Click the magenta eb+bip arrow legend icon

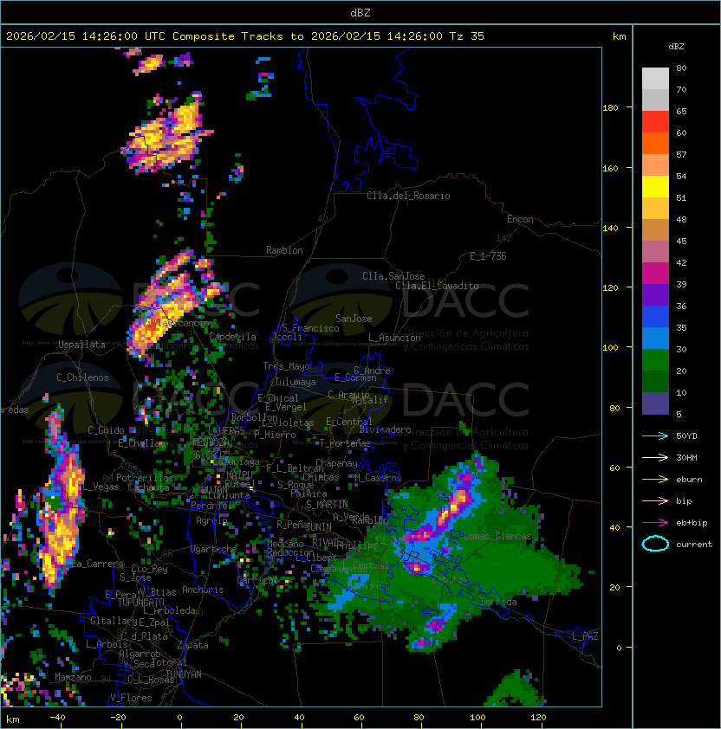[655, 523]
